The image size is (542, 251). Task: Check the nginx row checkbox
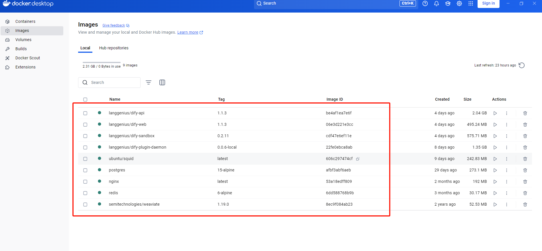tap(85, 182)
